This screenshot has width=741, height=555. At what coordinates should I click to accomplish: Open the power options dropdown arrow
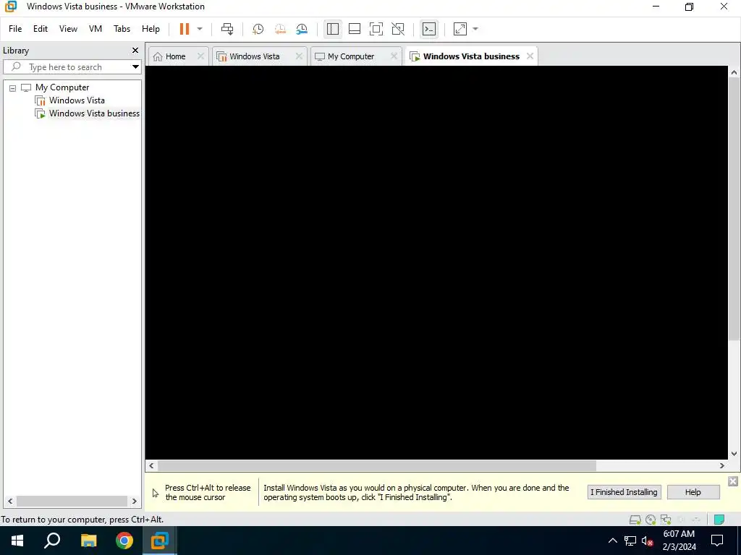pyautogui.click(x=200, y=29)
